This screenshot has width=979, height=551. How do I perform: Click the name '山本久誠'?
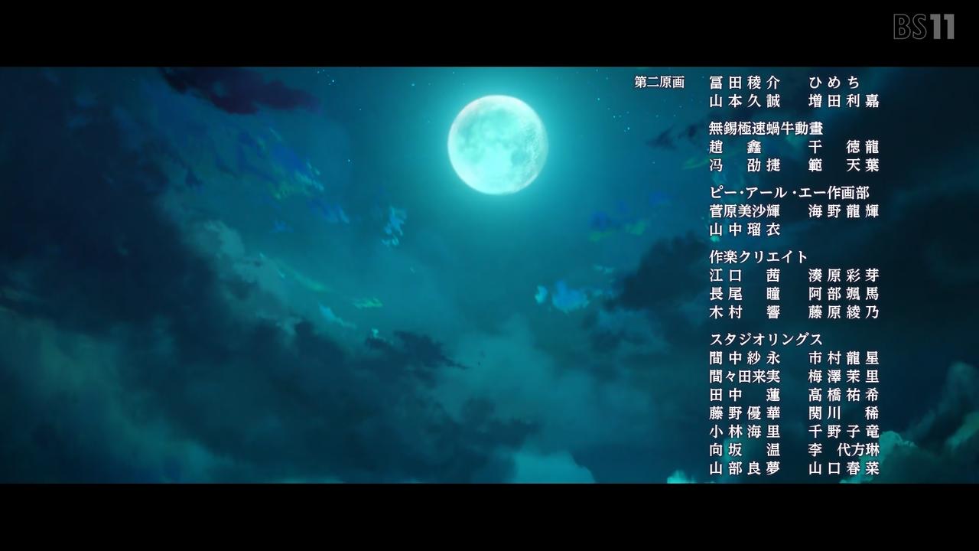(x=744, y=101)
